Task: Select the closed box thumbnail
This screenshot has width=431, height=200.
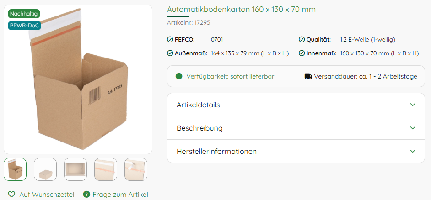Action: point(45,169)
